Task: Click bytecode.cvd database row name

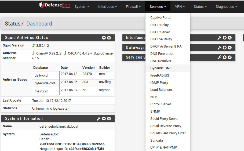Action: pyautogui.click(x=45, y=83)
